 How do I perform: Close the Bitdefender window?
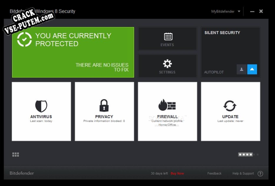pyautogui.click(x=261, y=11)
